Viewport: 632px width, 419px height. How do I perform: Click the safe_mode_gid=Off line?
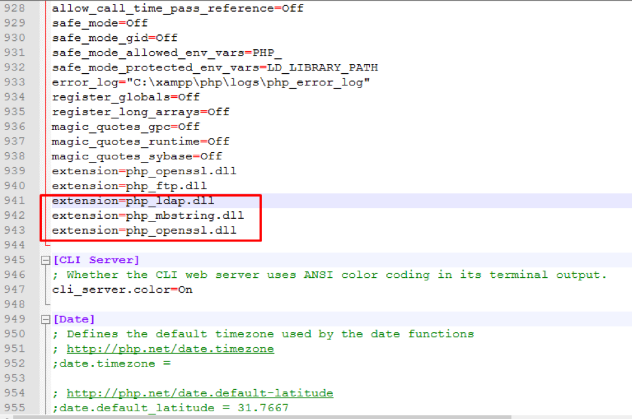pyautogui.click(x=115, y=38)
